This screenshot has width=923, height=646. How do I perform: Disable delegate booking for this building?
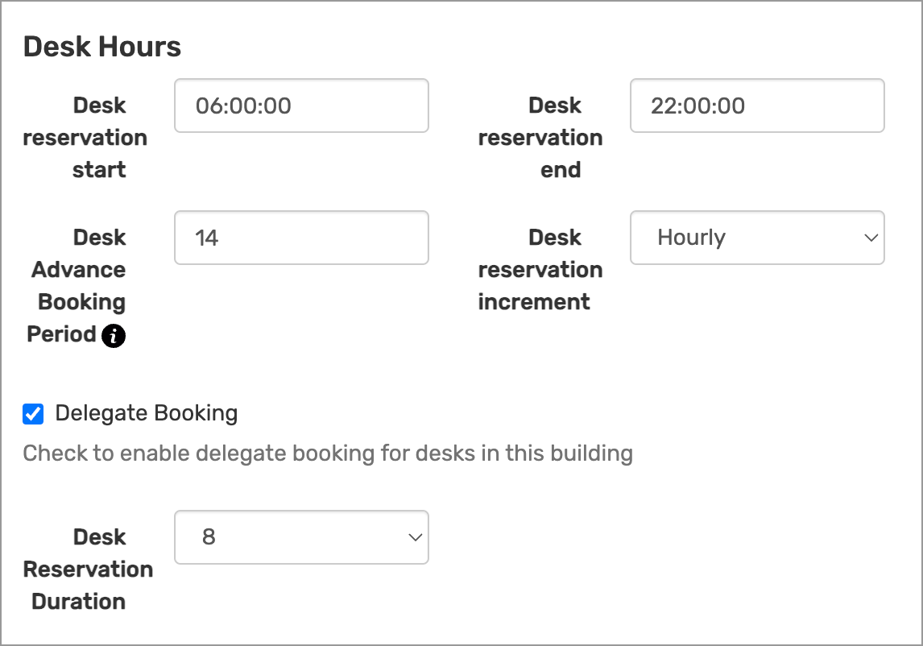tap(34, 413)
